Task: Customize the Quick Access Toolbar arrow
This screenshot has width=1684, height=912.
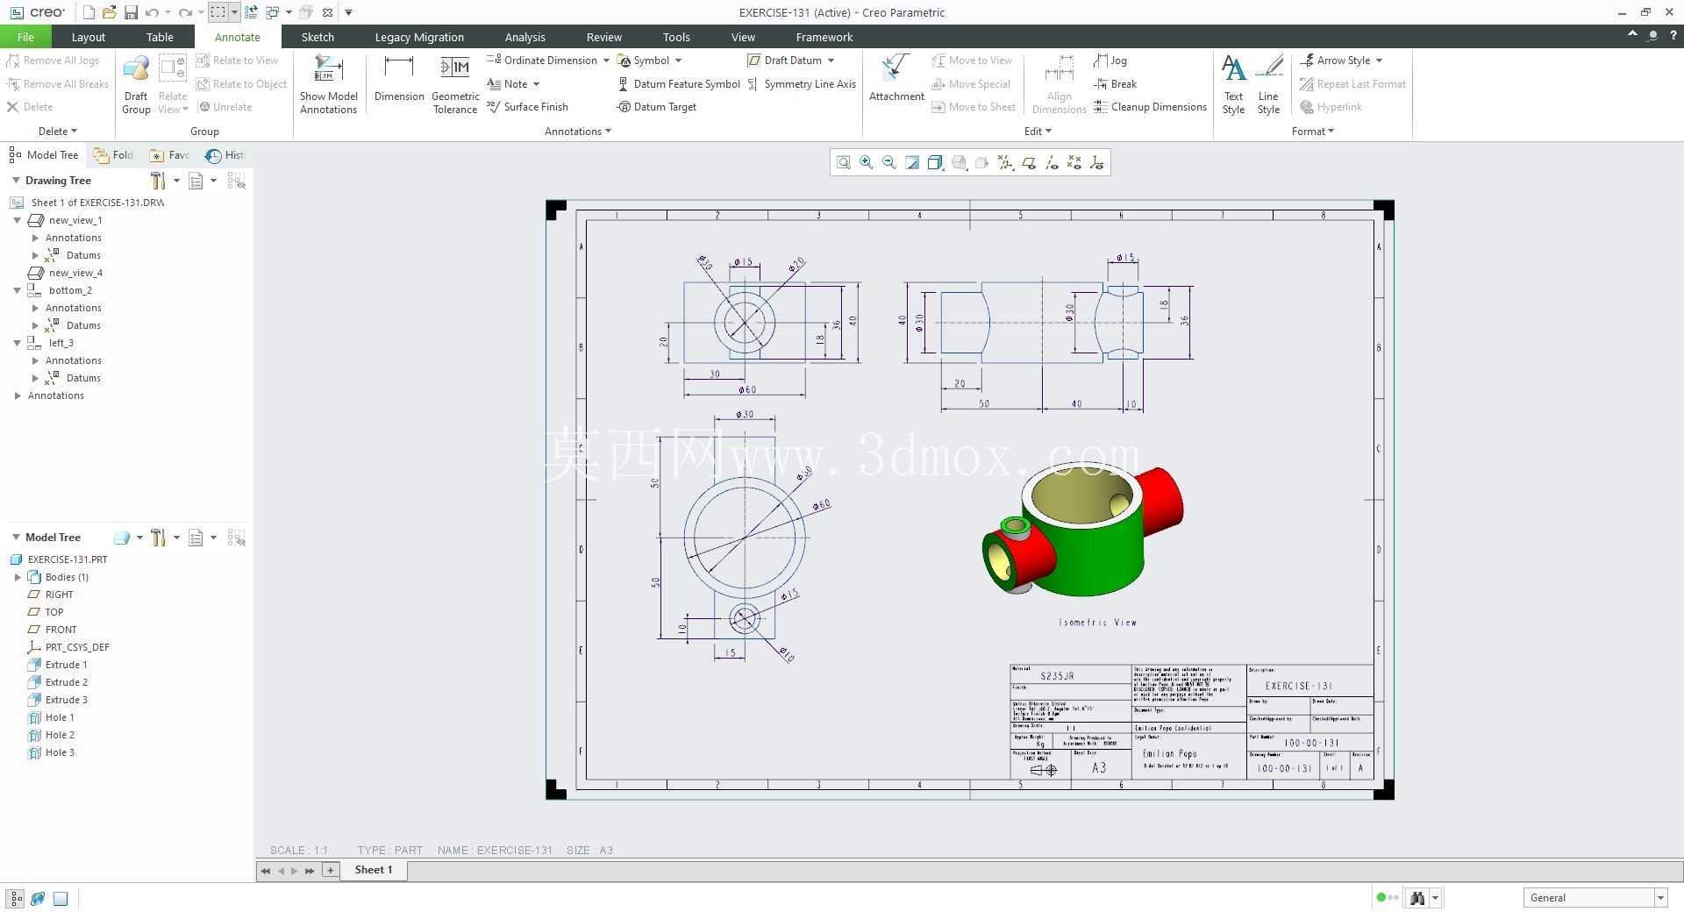Action: (x=348, y=12)
